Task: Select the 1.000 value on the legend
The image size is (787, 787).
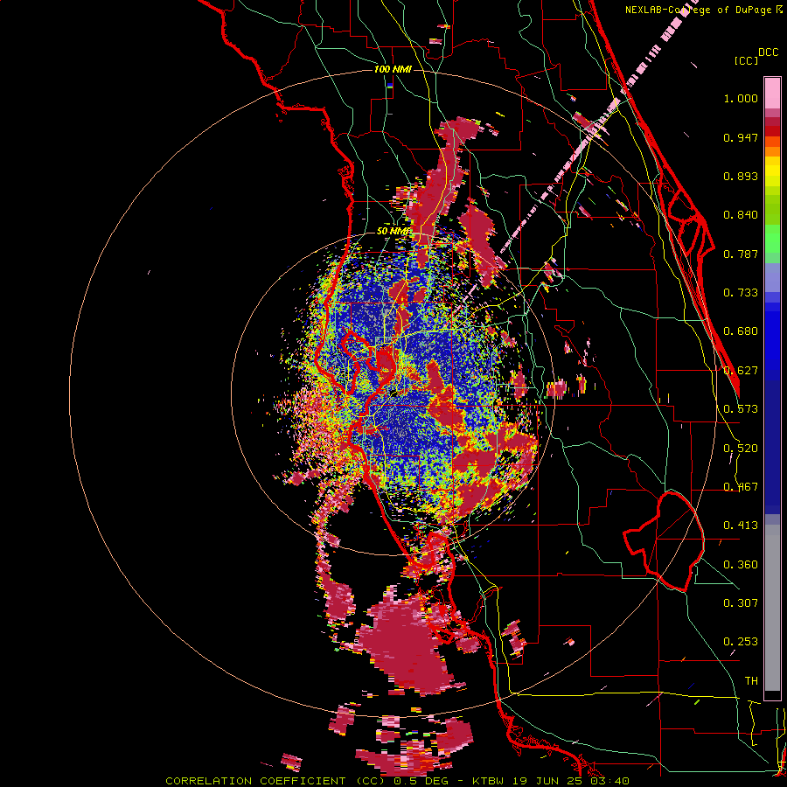Action: pyautogui.click(x=741, y=98)
